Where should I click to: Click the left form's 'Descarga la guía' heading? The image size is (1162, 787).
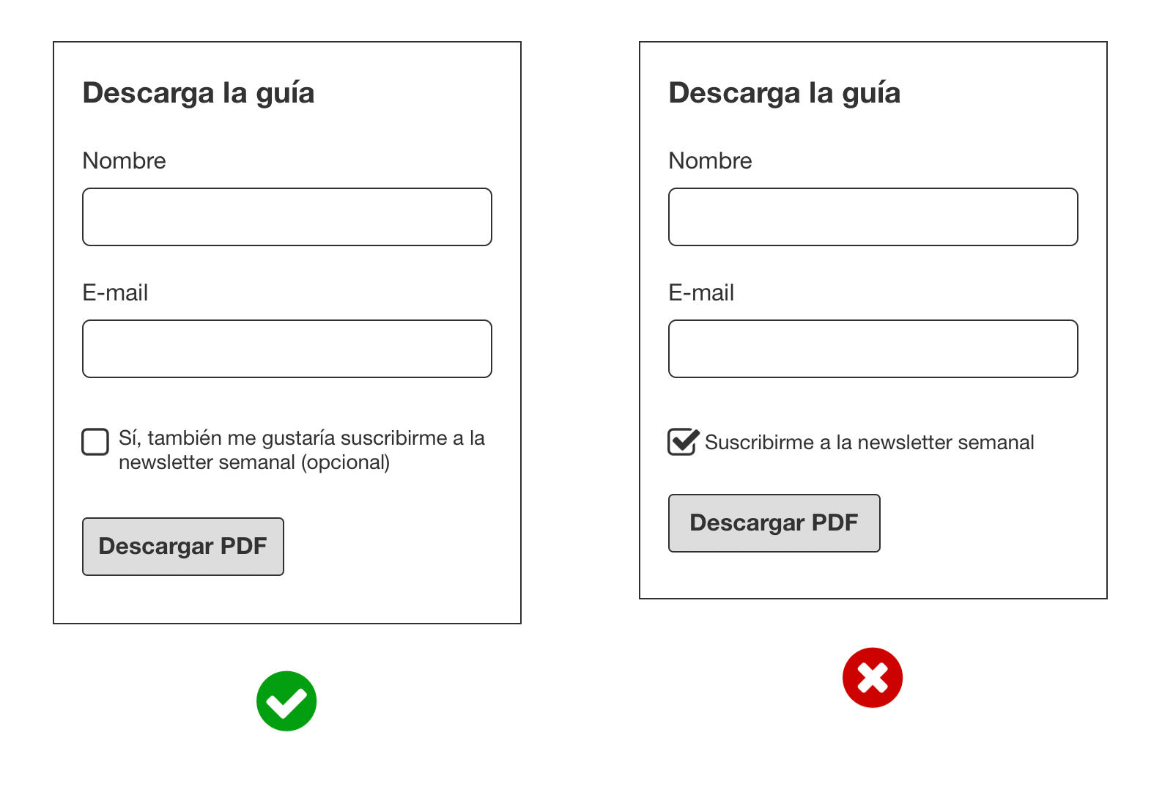pos(198,93)
